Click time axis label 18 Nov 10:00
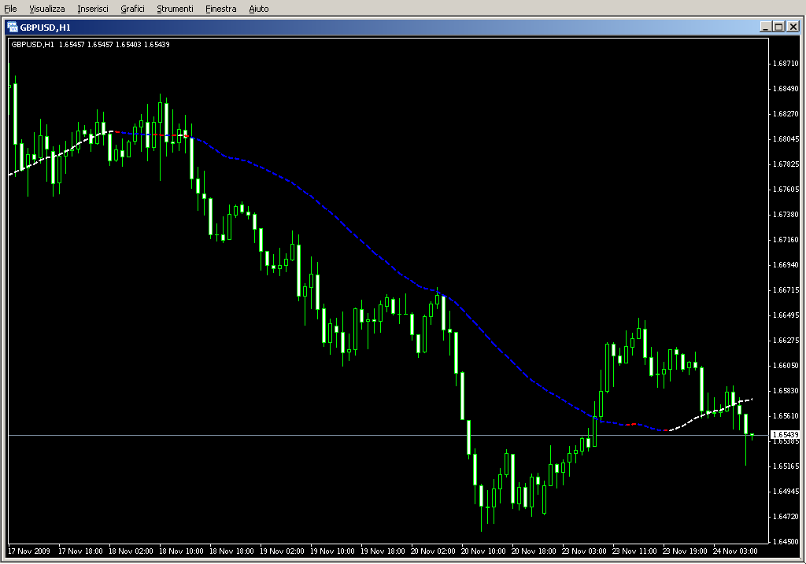Image resolution: width=806 pixels, height=564 pixels. point(181,551)
